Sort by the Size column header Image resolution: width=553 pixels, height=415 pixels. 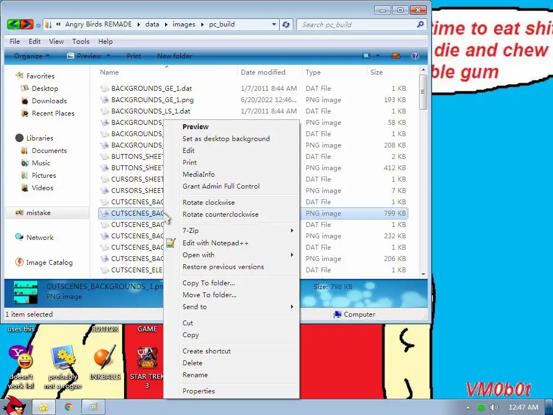pyautogui.click(x=388, y=72)
